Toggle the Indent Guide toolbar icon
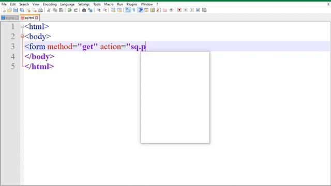331x186 pixels. [140, 10]
